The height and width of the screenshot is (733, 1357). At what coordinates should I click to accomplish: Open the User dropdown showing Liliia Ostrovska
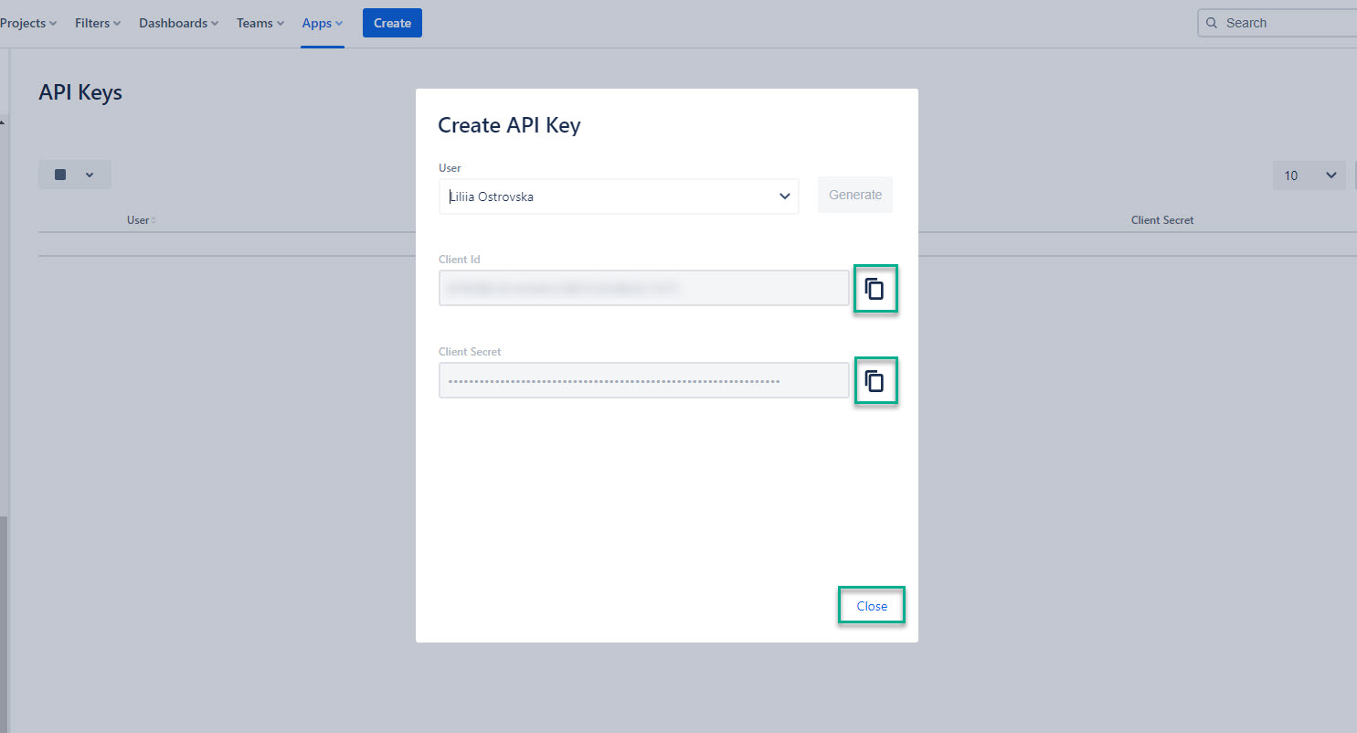point(619,197)
